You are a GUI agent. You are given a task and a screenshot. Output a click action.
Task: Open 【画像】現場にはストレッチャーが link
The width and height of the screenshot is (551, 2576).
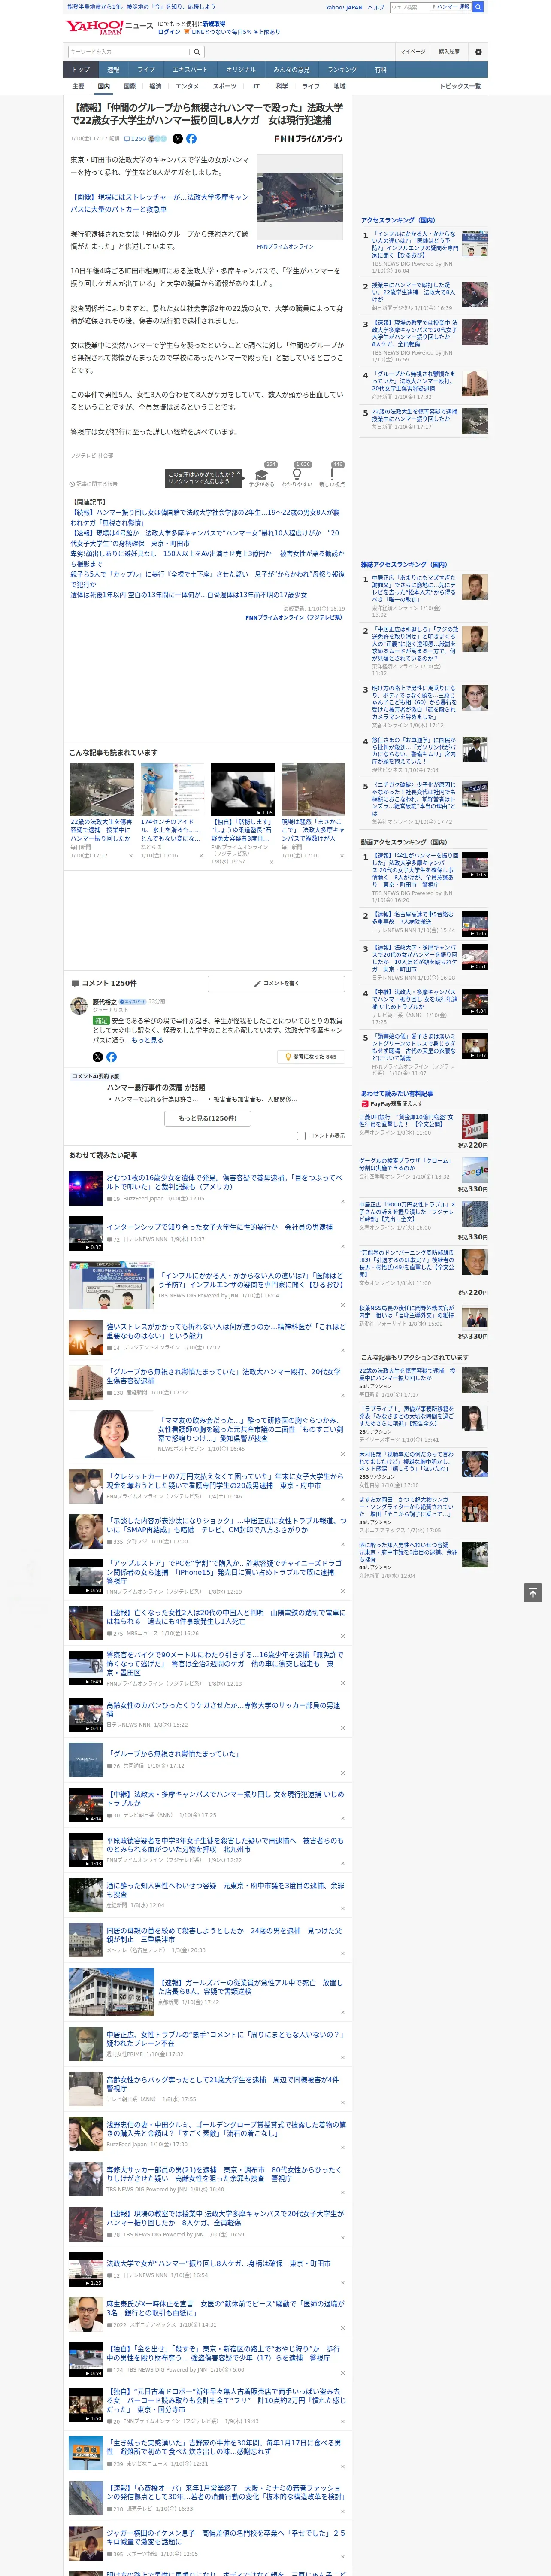160,203
